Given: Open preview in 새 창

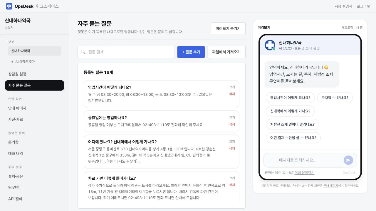Looking at the screenshot, I should pyautogui.click(x=359, y=28).
